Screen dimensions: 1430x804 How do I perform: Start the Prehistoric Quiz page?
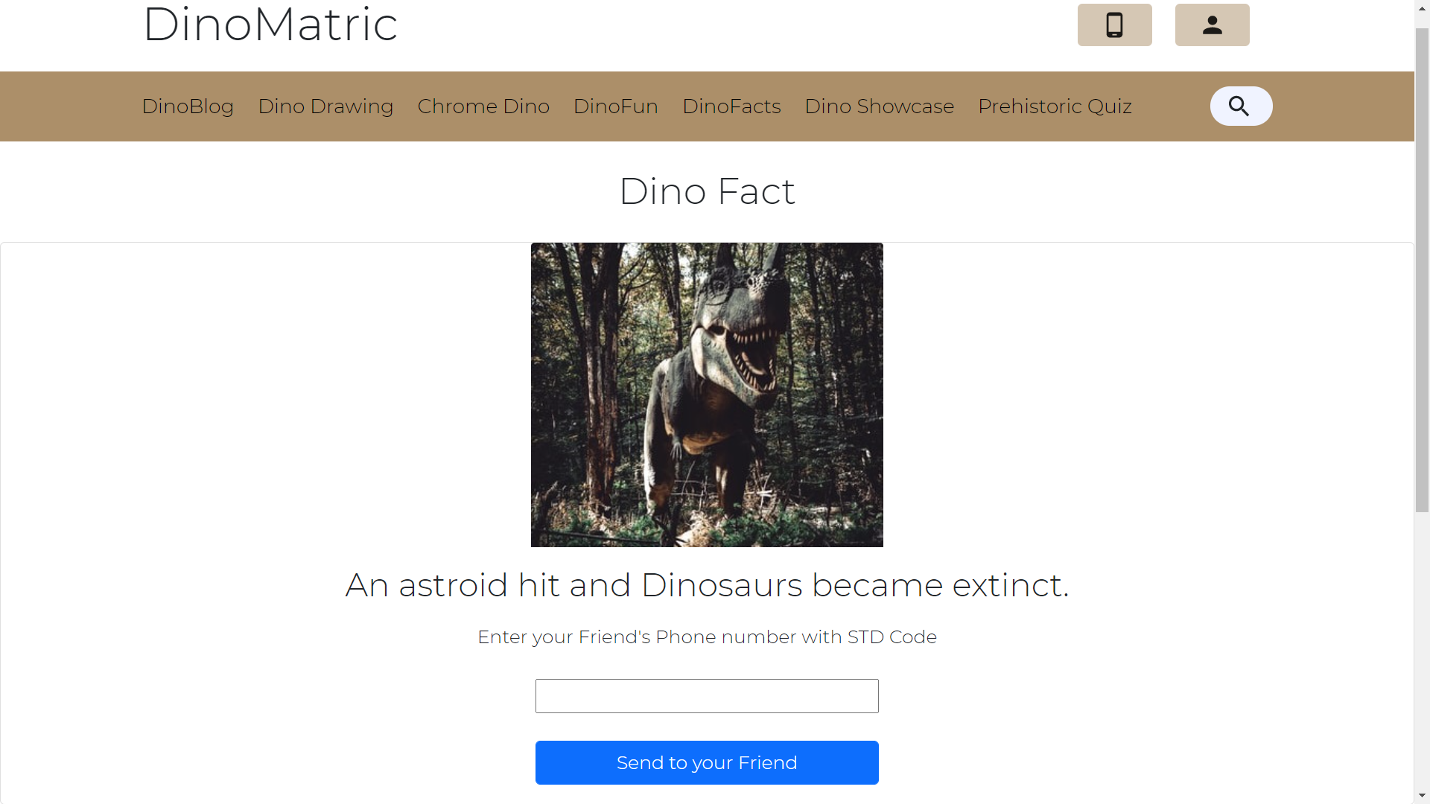pos(1055,106)
